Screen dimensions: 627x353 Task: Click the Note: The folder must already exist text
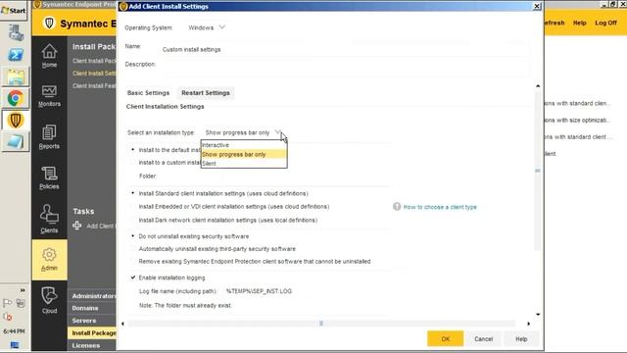tap(185, 305)
